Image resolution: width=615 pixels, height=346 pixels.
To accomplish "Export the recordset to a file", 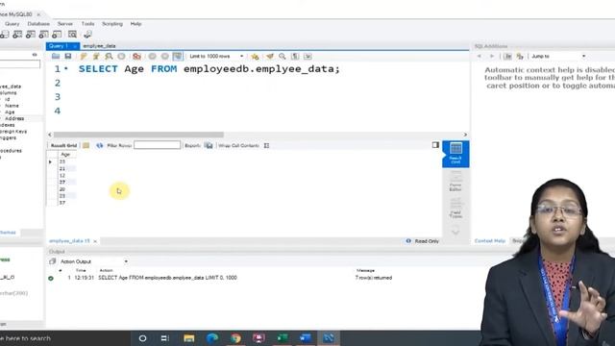I will coord(209,145).
